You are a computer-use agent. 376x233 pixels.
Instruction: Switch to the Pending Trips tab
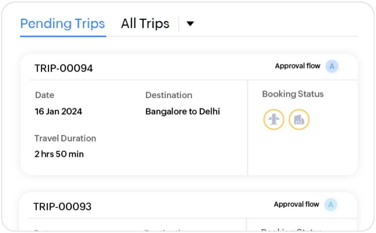(62, 24)
